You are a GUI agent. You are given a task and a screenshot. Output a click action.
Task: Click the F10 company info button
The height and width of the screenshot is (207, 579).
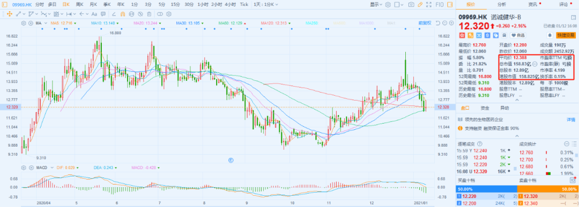click(x=440, y=5)
